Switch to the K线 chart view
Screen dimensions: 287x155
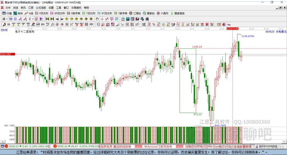coord(29,13)
